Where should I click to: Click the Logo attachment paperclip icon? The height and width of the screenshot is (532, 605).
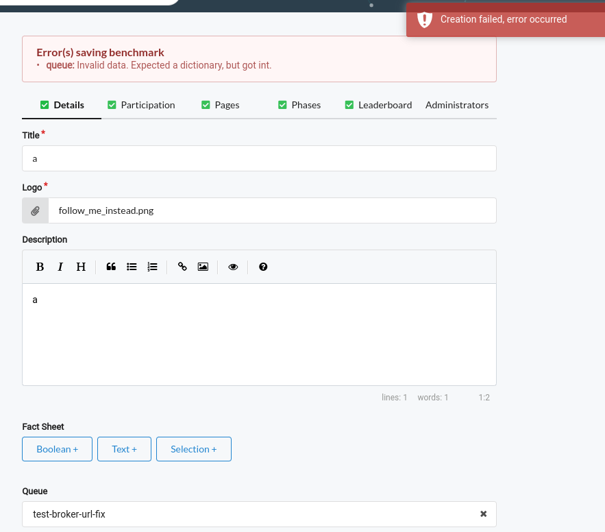[x=35, y=210]
